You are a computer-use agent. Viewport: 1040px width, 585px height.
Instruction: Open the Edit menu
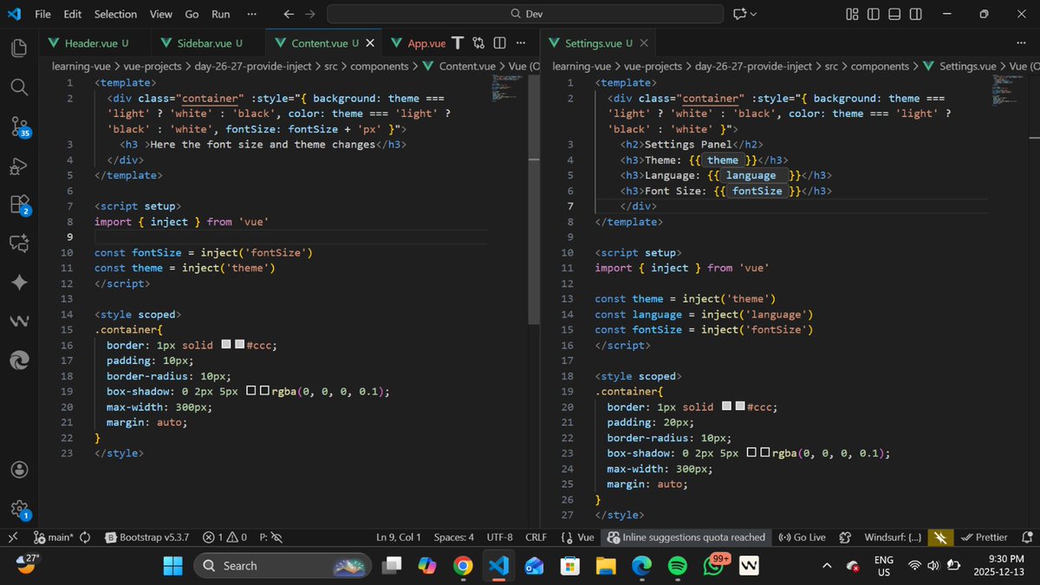[x=73, y=14]
